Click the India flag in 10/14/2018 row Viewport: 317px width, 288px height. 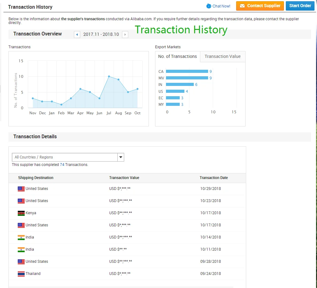click(21, 238)
